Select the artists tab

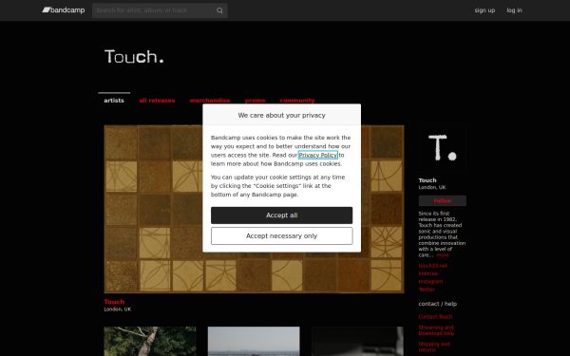click(x=114, y=101)
